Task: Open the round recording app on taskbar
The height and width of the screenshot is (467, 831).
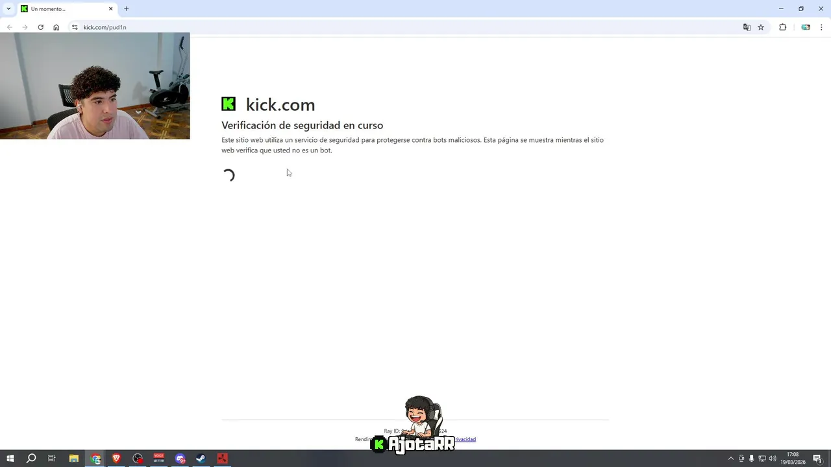Action: [138, 459]
